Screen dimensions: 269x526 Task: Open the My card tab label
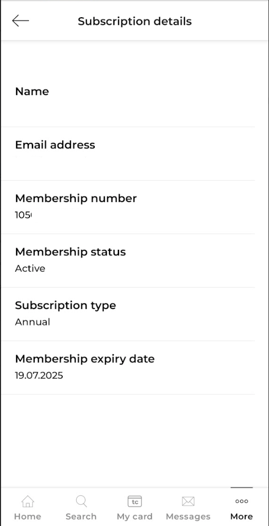click(135, 517)
